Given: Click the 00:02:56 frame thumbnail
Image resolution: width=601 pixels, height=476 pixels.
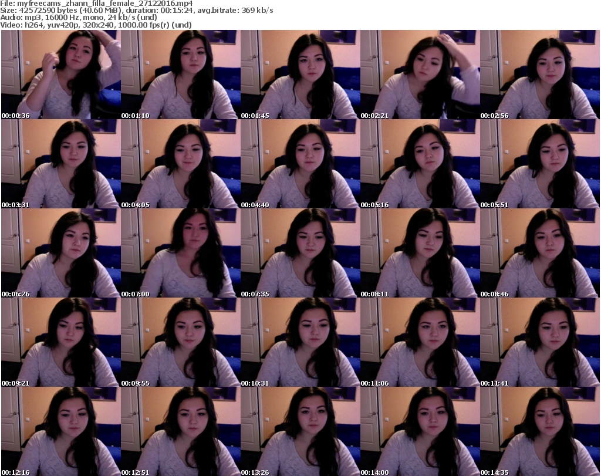Looking at the screenshot, I should pos(539,75).
